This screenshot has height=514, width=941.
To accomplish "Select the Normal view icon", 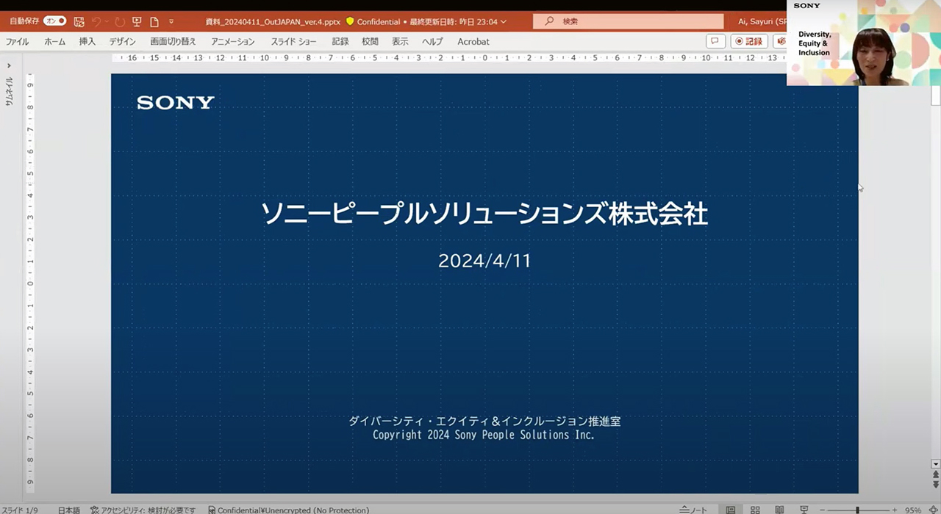I will tap(730, 510).
